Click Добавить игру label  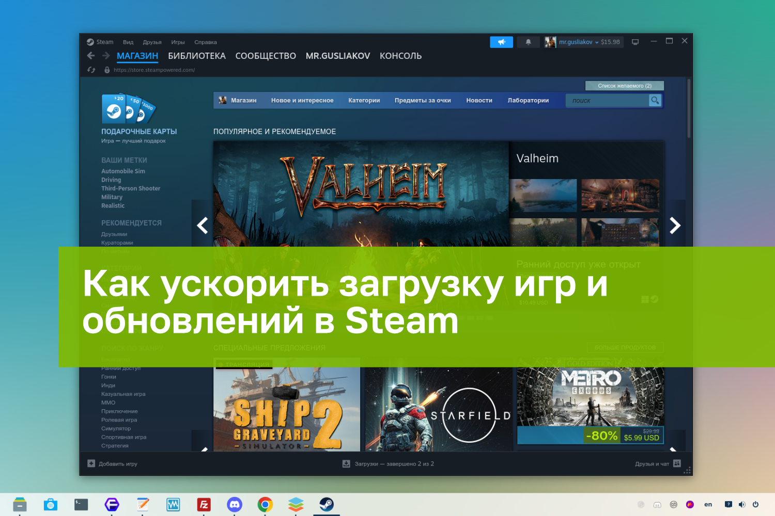[x=118, y=464]
